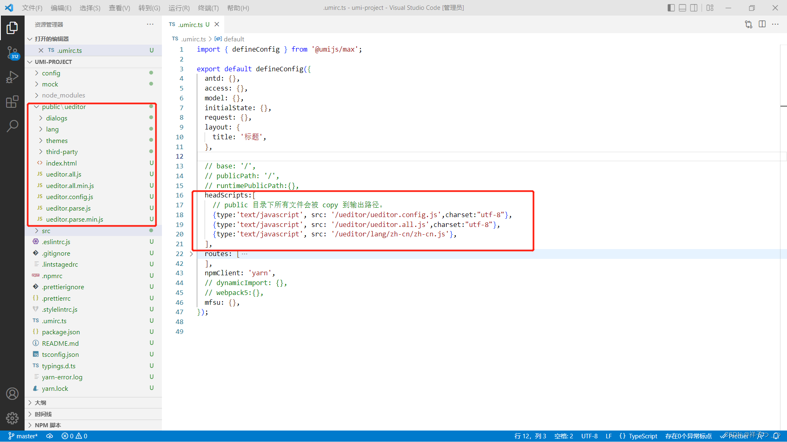The width and height of the screenshot is (787, 442).
Task: Open the errors and warnings indicator
Action: coord(75,436)
